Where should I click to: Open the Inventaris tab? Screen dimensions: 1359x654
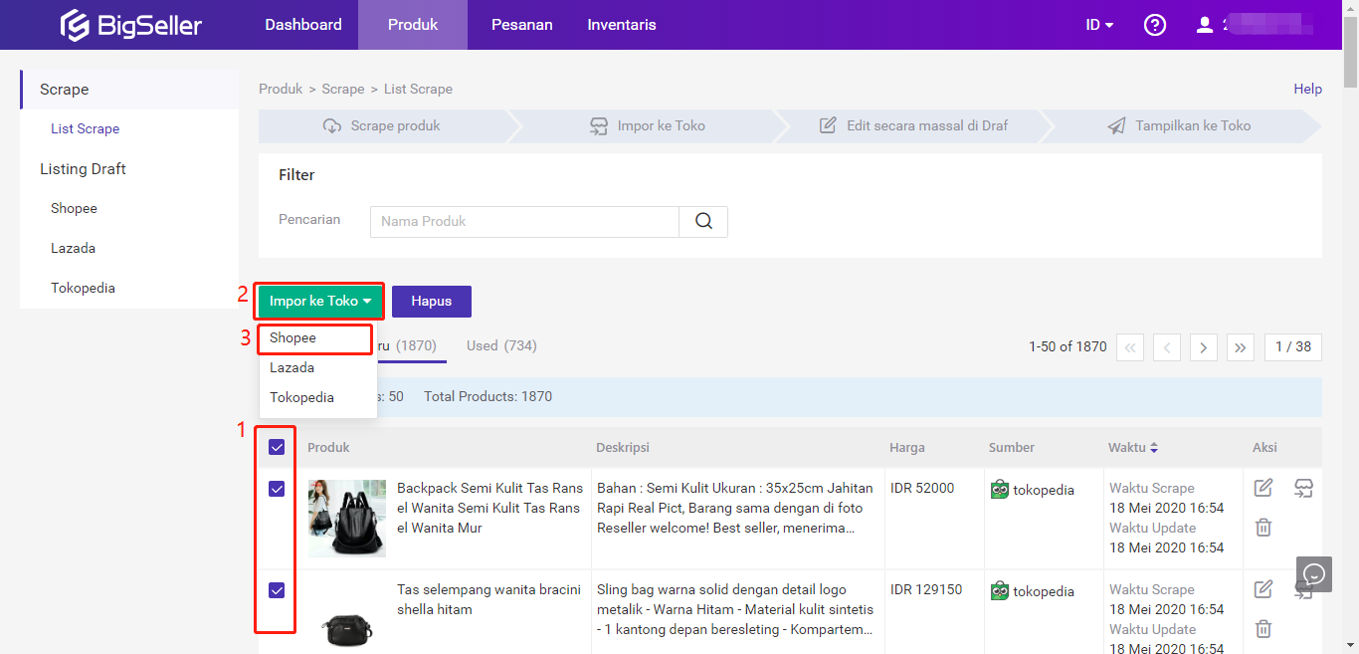click(x=622, y=25)
